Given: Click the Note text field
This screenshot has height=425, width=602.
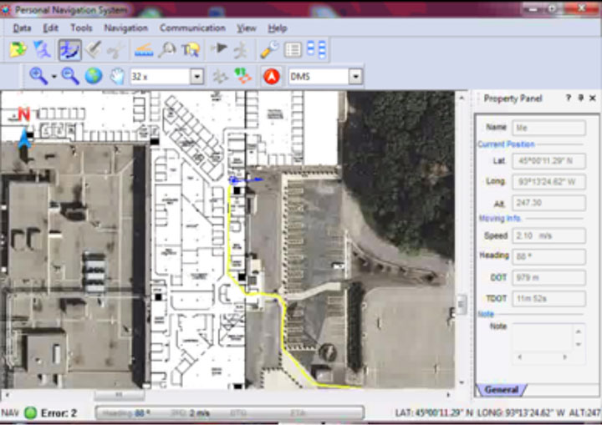Looking at the screenshot, I should tap(541, 336).
